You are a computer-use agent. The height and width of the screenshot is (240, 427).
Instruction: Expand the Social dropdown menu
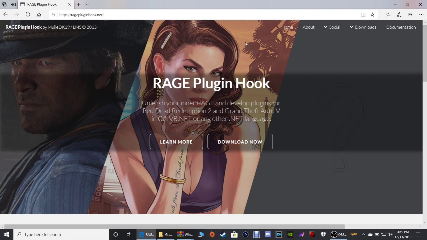pos(332,27)
